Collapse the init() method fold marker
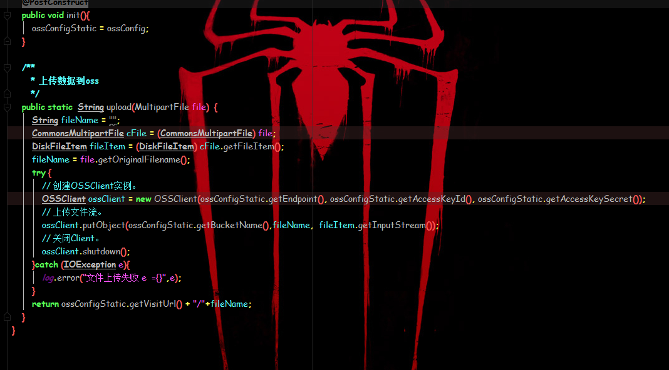 pos(8,16)
